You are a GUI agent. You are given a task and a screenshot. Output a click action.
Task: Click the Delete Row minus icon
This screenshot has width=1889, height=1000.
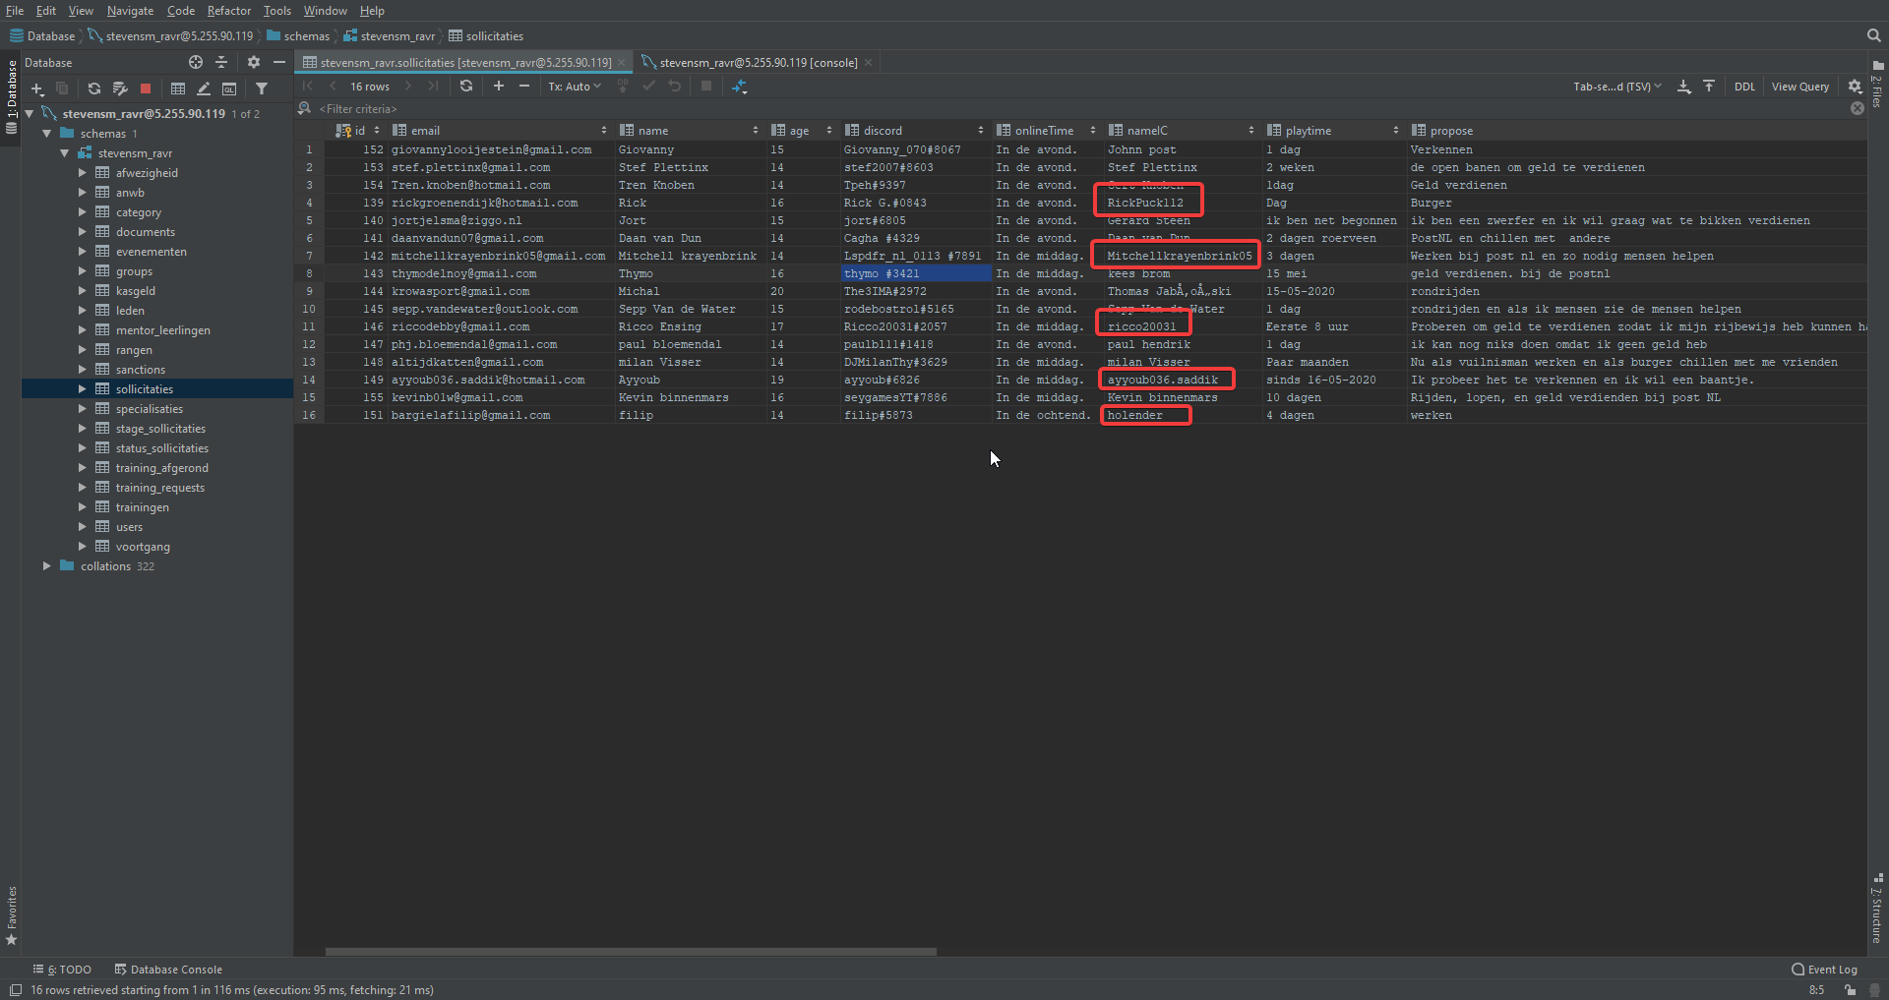(x=524, y=87)
